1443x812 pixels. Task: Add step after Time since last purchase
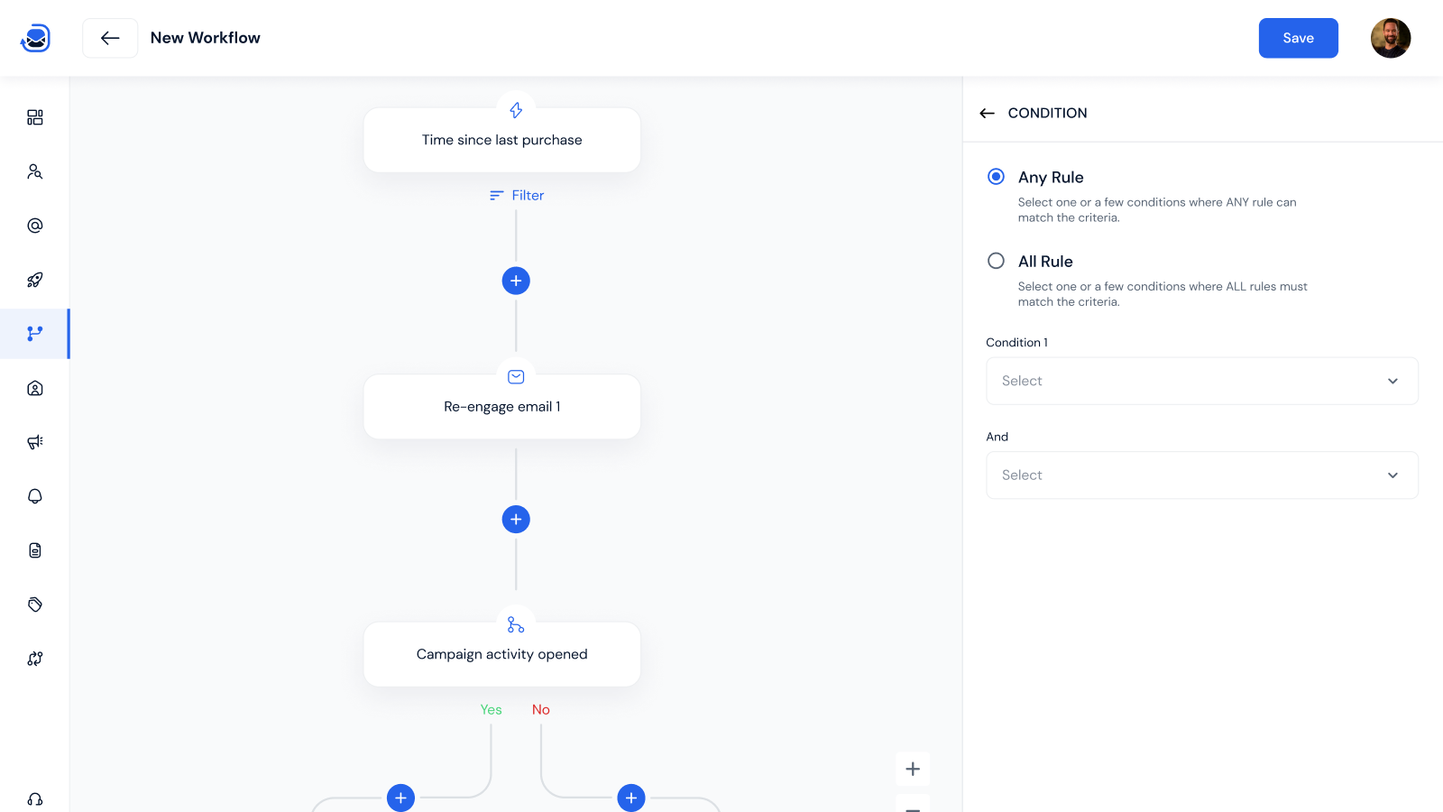pyautogui.click(x=516, y=281)
